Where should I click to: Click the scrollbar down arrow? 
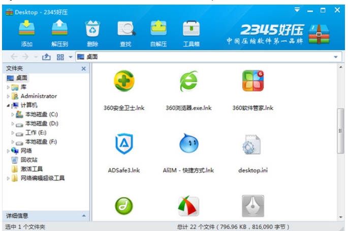(x=340, y=217)
